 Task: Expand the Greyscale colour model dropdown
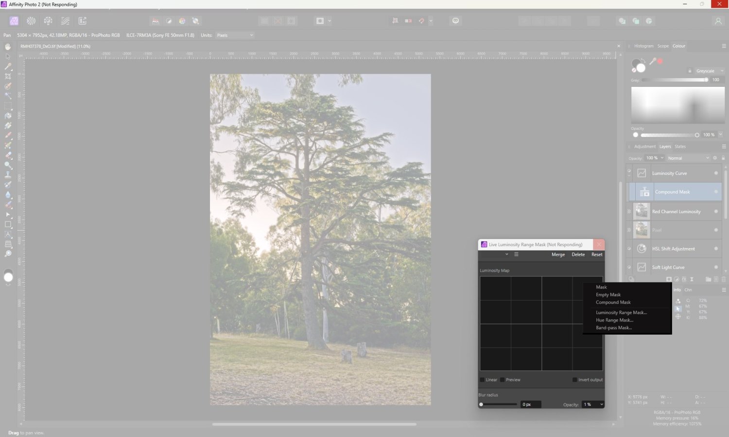[x=709, y=71]
